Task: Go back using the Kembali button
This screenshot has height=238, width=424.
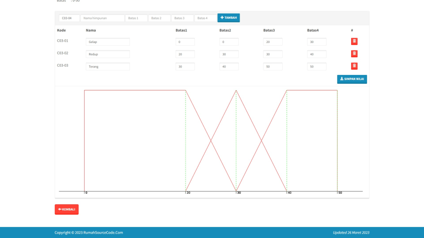Action: pyautogui.click(x=66, y=210)
